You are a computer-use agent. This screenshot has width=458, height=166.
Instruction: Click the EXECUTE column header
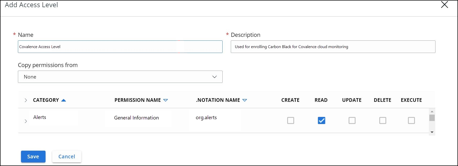coord(411,100)
